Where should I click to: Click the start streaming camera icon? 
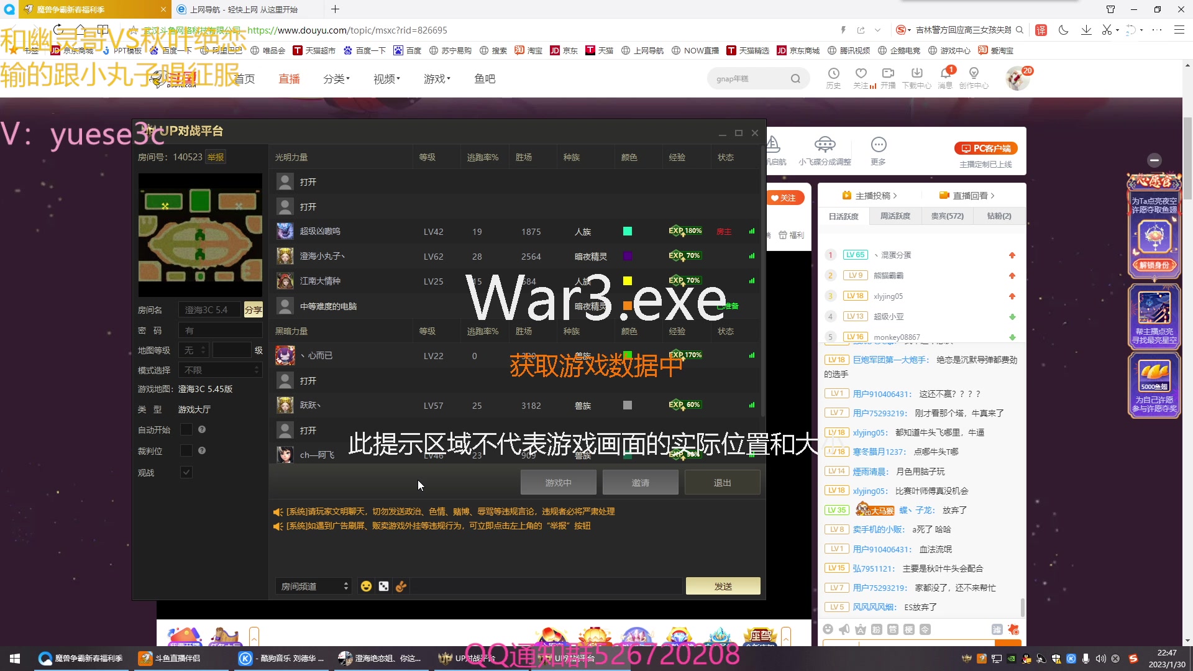click(888, 74)
